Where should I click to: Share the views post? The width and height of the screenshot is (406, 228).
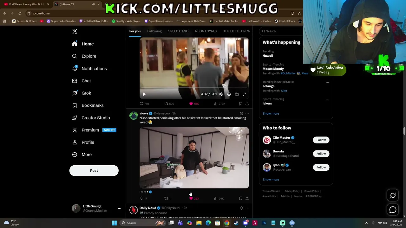tap(247, 198)
